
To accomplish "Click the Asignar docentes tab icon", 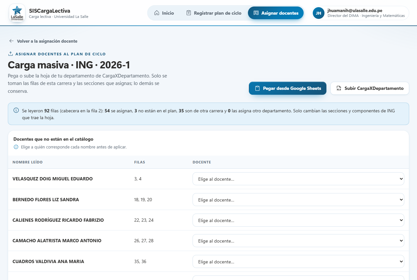I will pyautogui.click(x=256, y=13).
